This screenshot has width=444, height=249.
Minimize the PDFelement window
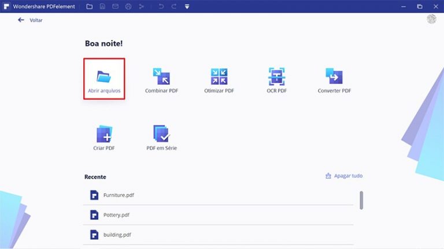tap(404, 6)
